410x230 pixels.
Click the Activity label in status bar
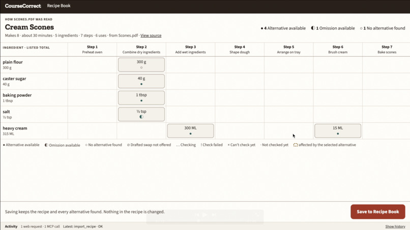coord(11,226)
